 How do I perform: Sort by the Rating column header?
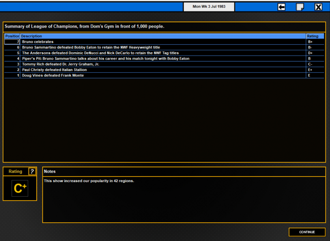[x=315, y=36]
